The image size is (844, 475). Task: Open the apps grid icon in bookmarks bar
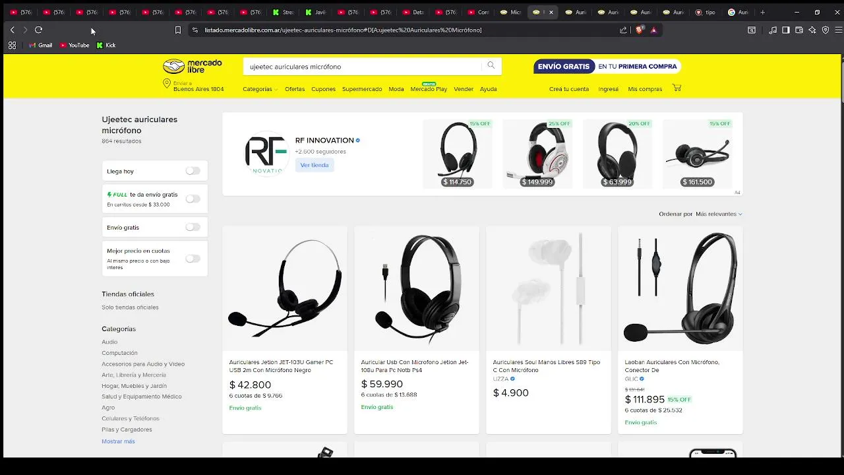[x=12, y=45]
